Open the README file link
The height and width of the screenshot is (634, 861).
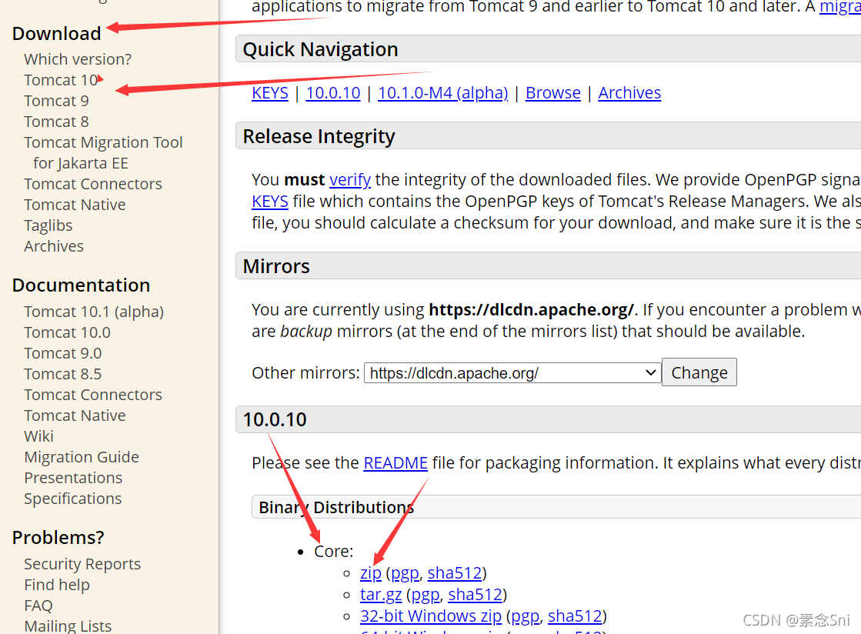click(x=395, y=463)
